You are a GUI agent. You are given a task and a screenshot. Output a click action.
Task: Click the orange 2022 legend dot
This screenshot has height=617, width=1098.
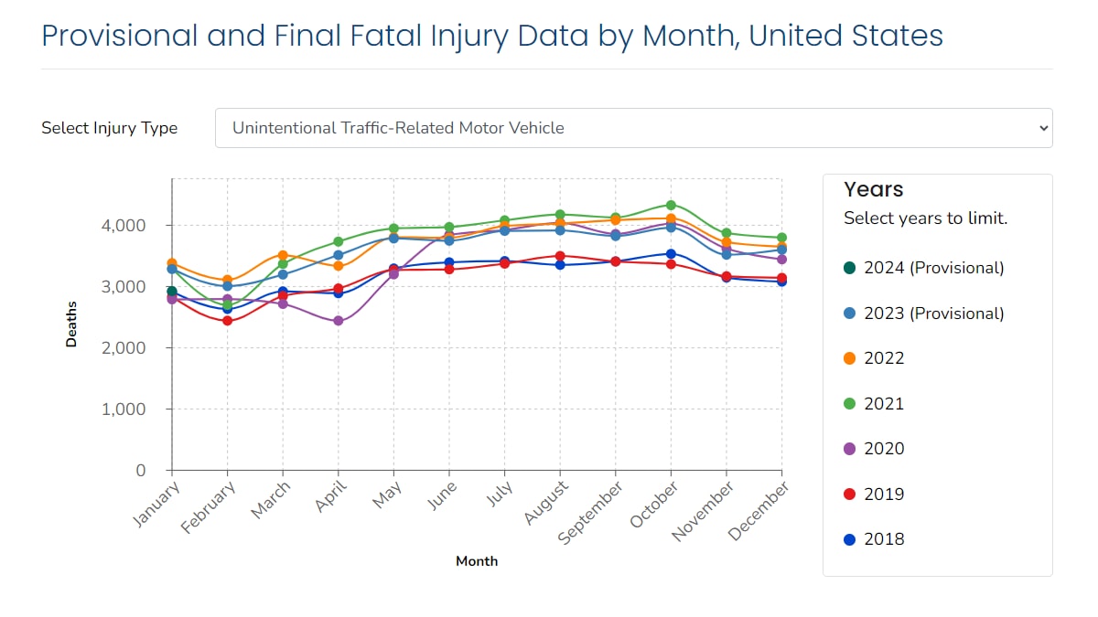(847, 357)
